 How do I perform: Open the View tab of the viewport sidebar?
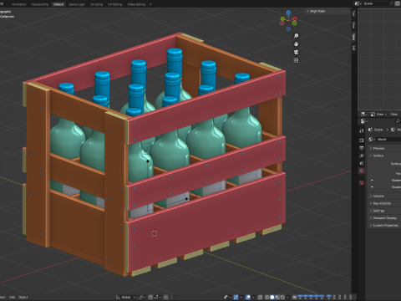(353, 25)
